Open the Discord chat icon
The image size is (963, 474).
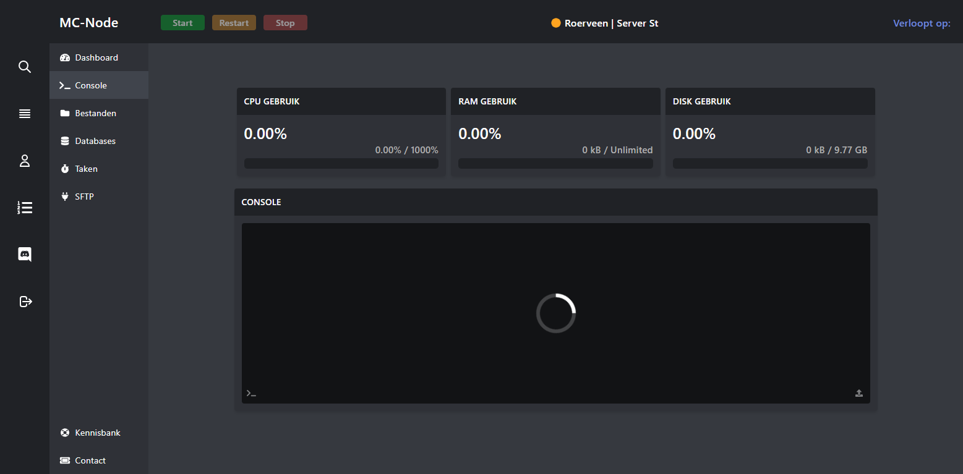coord(25,254)
